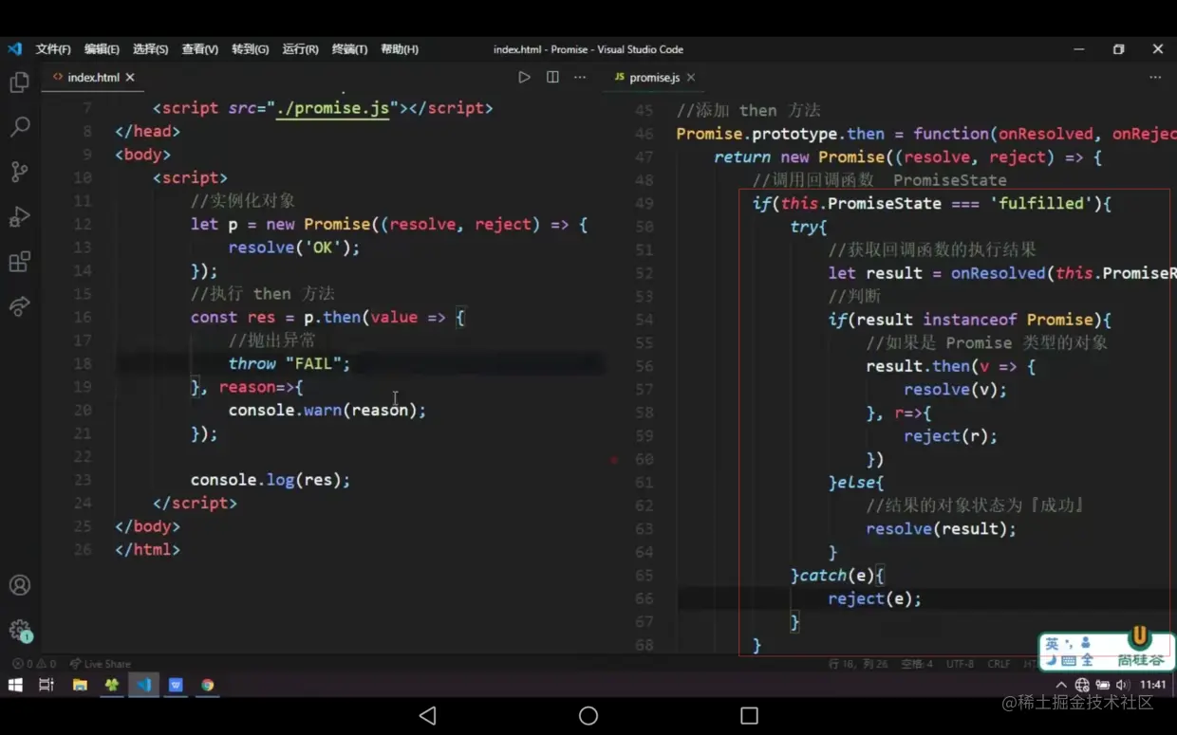Click the network globe tray icon

coord(1082,685)
